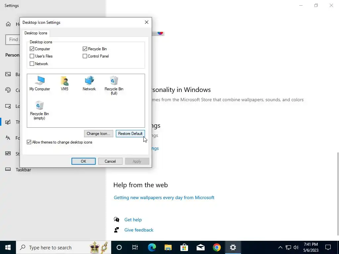Close the Desktop Icon Settings dialog

(147, 22)
